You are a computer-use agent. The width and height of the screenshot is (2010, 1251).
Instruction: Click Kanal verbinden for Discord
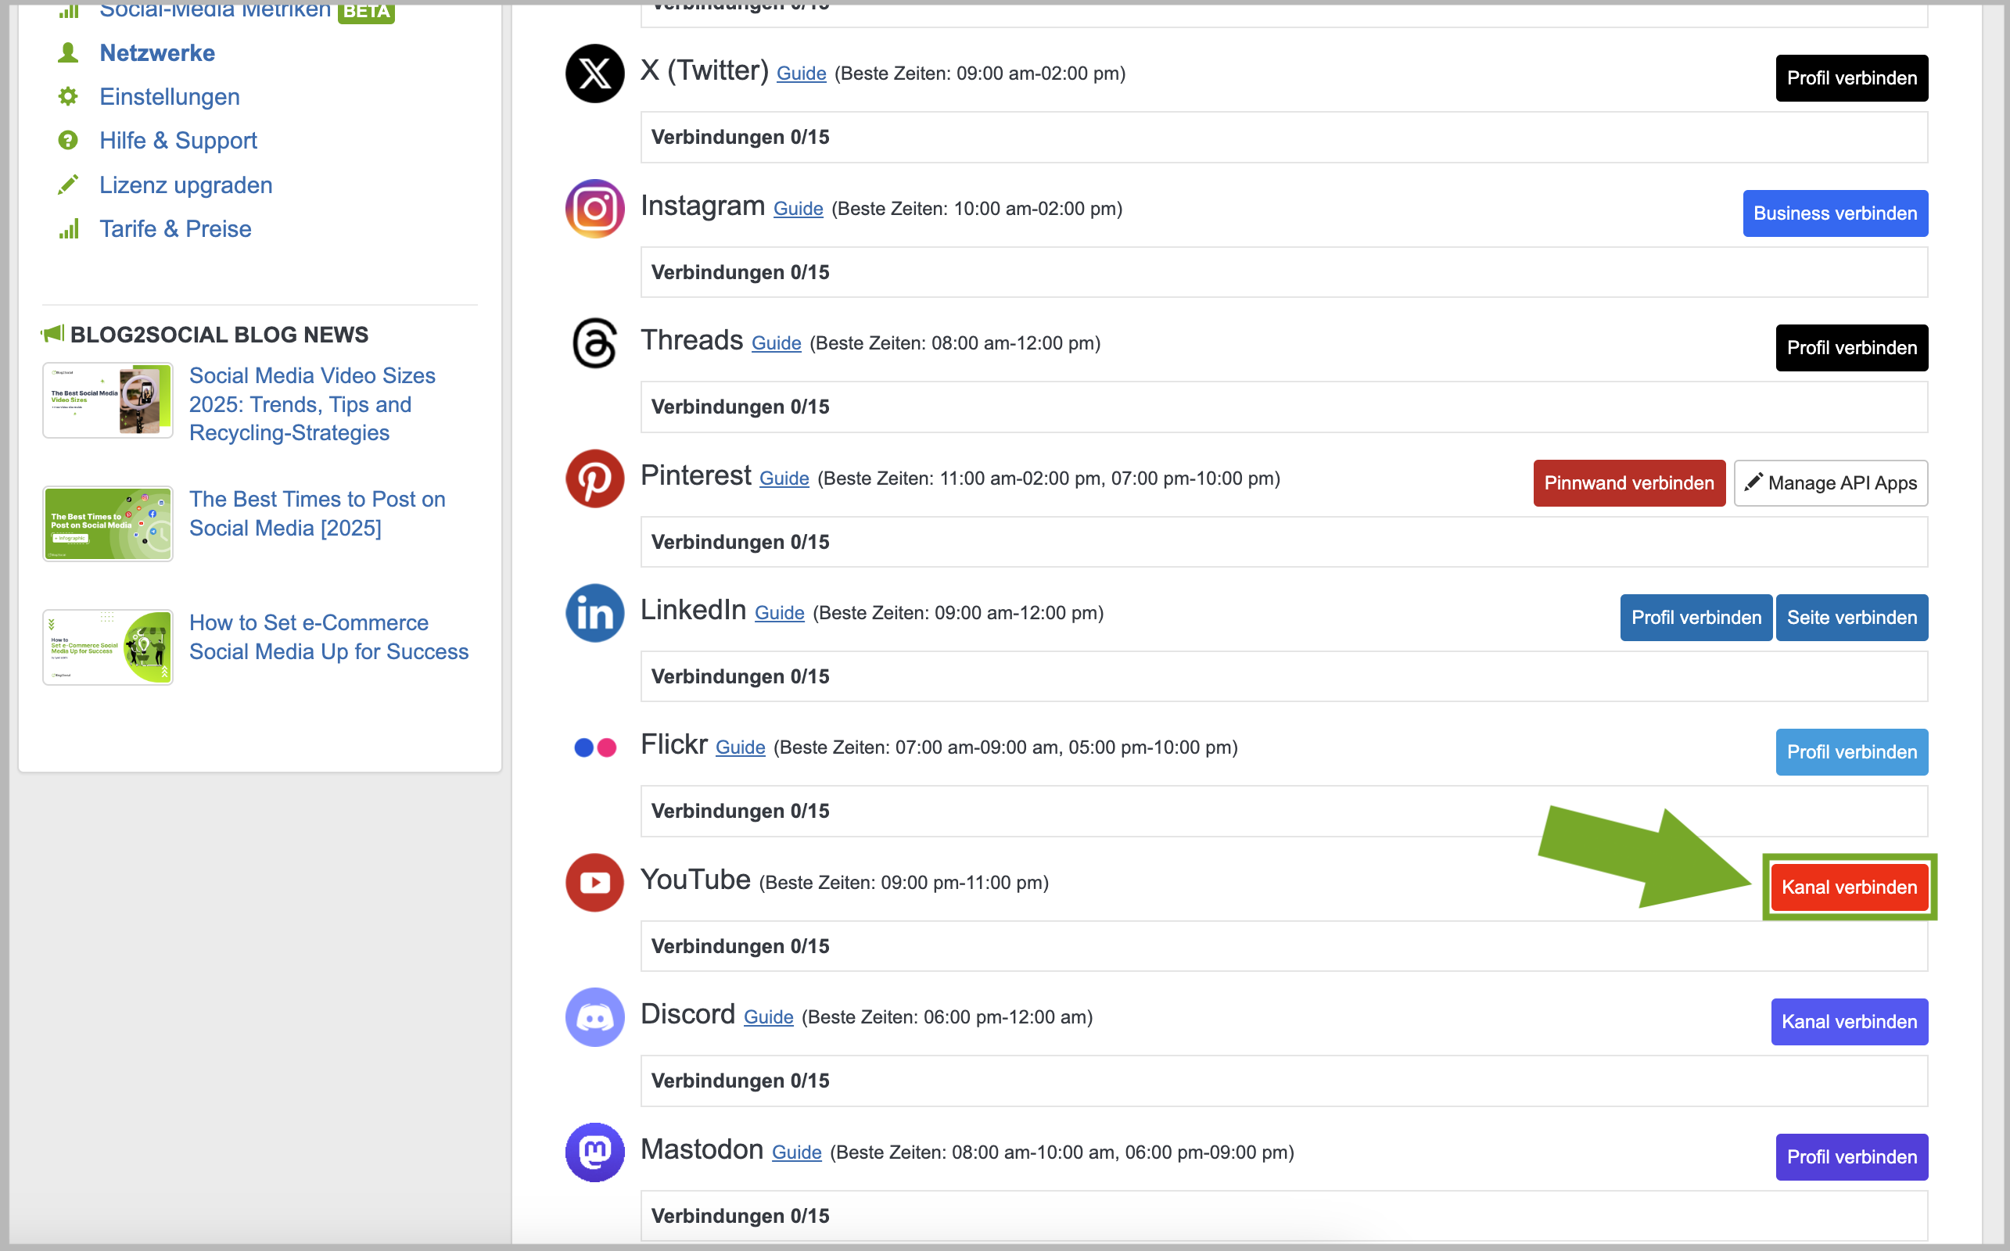click(x=1849, y=1022)
